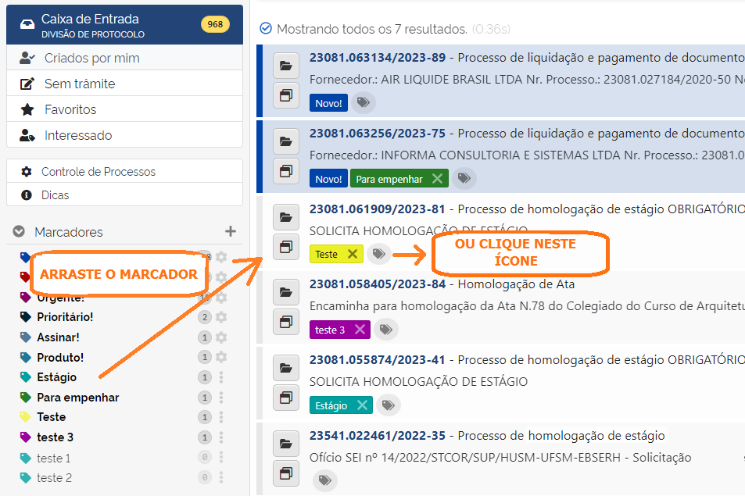Select Favoritos in the sidebar
This screenshot has height=496, width=745.
70,109
